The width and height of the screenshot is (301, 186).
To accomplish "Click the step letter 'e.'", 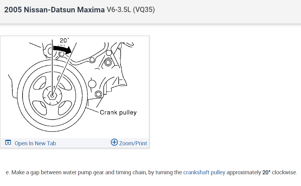I will (x=8, y=172).
